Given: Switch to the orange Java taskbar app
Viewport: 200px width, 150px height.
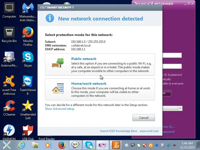Looking at the screenshot, I should click(x=116, y=145).
